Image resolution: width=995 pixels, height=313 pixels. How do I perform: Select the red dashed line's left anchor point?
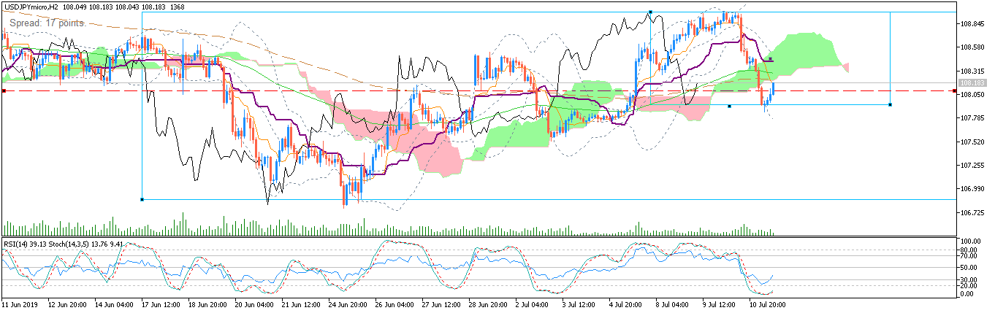4,90
